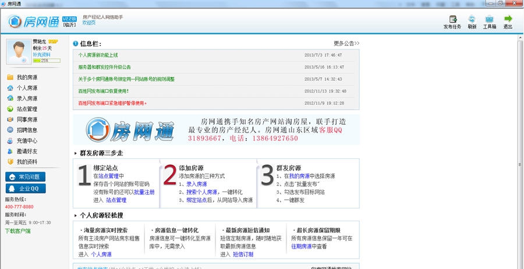524x269 pixels.
Task: Click the 房网通 logo in header
Action: (34, 22)
